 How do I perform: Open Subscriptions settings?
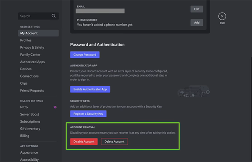tap(38, 121)
